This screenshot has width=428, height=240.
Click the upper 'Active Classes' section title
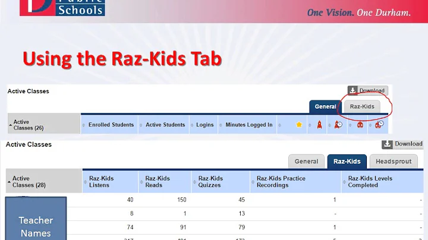click(x=28, y=91)
